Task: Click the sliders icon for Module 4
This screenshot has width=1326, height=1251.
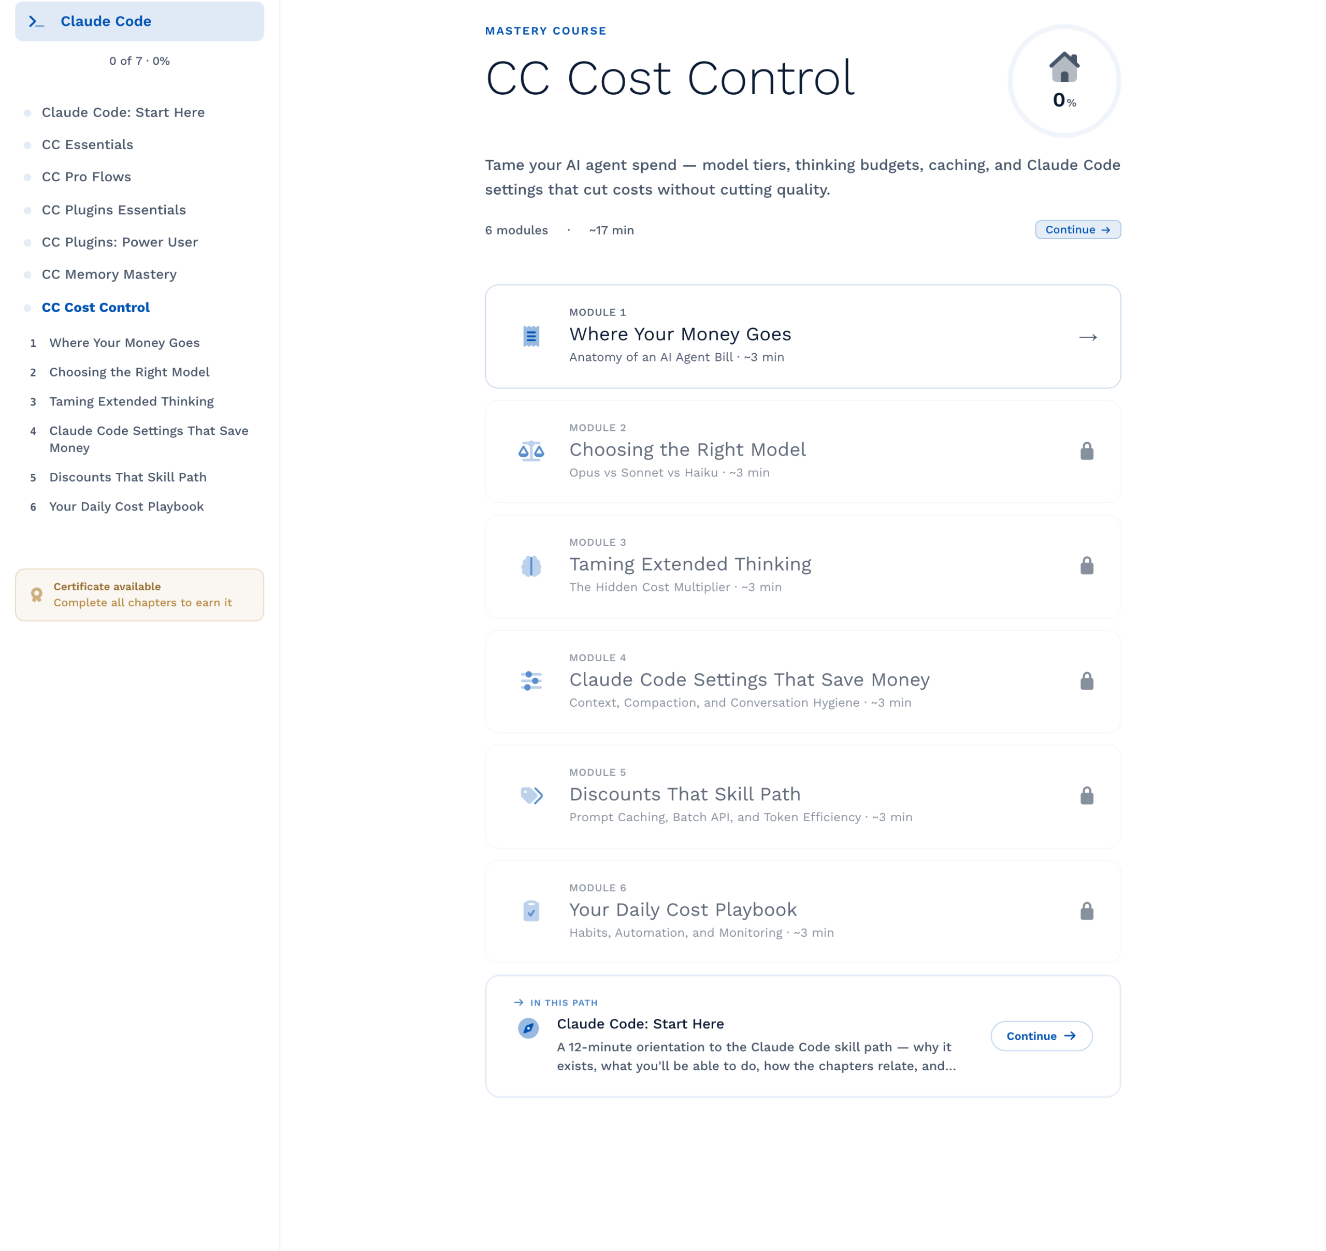Action: pos(531,681)
